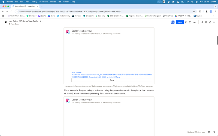Open keyboard shortcuts icon at bottom right
The image size is (218, 136).
click(x=209, y=132)
